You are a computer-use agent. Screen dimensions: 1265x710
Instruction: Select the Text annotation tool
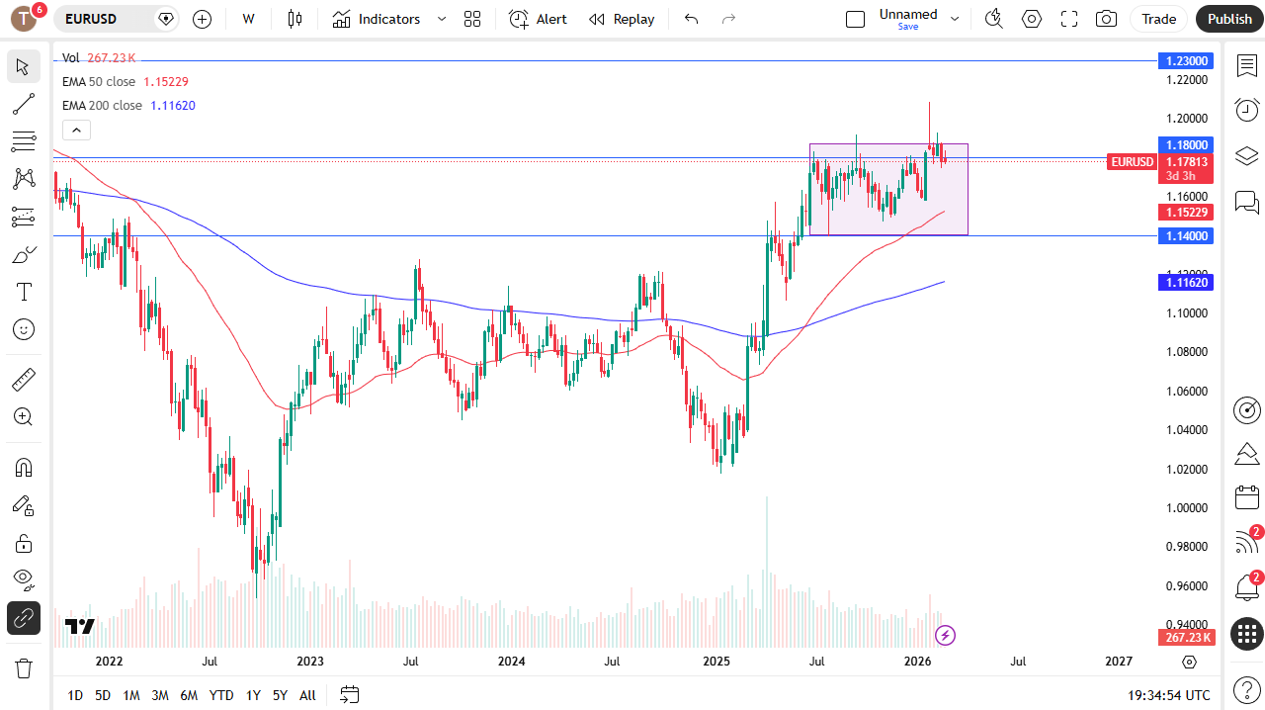click(24, 292)
